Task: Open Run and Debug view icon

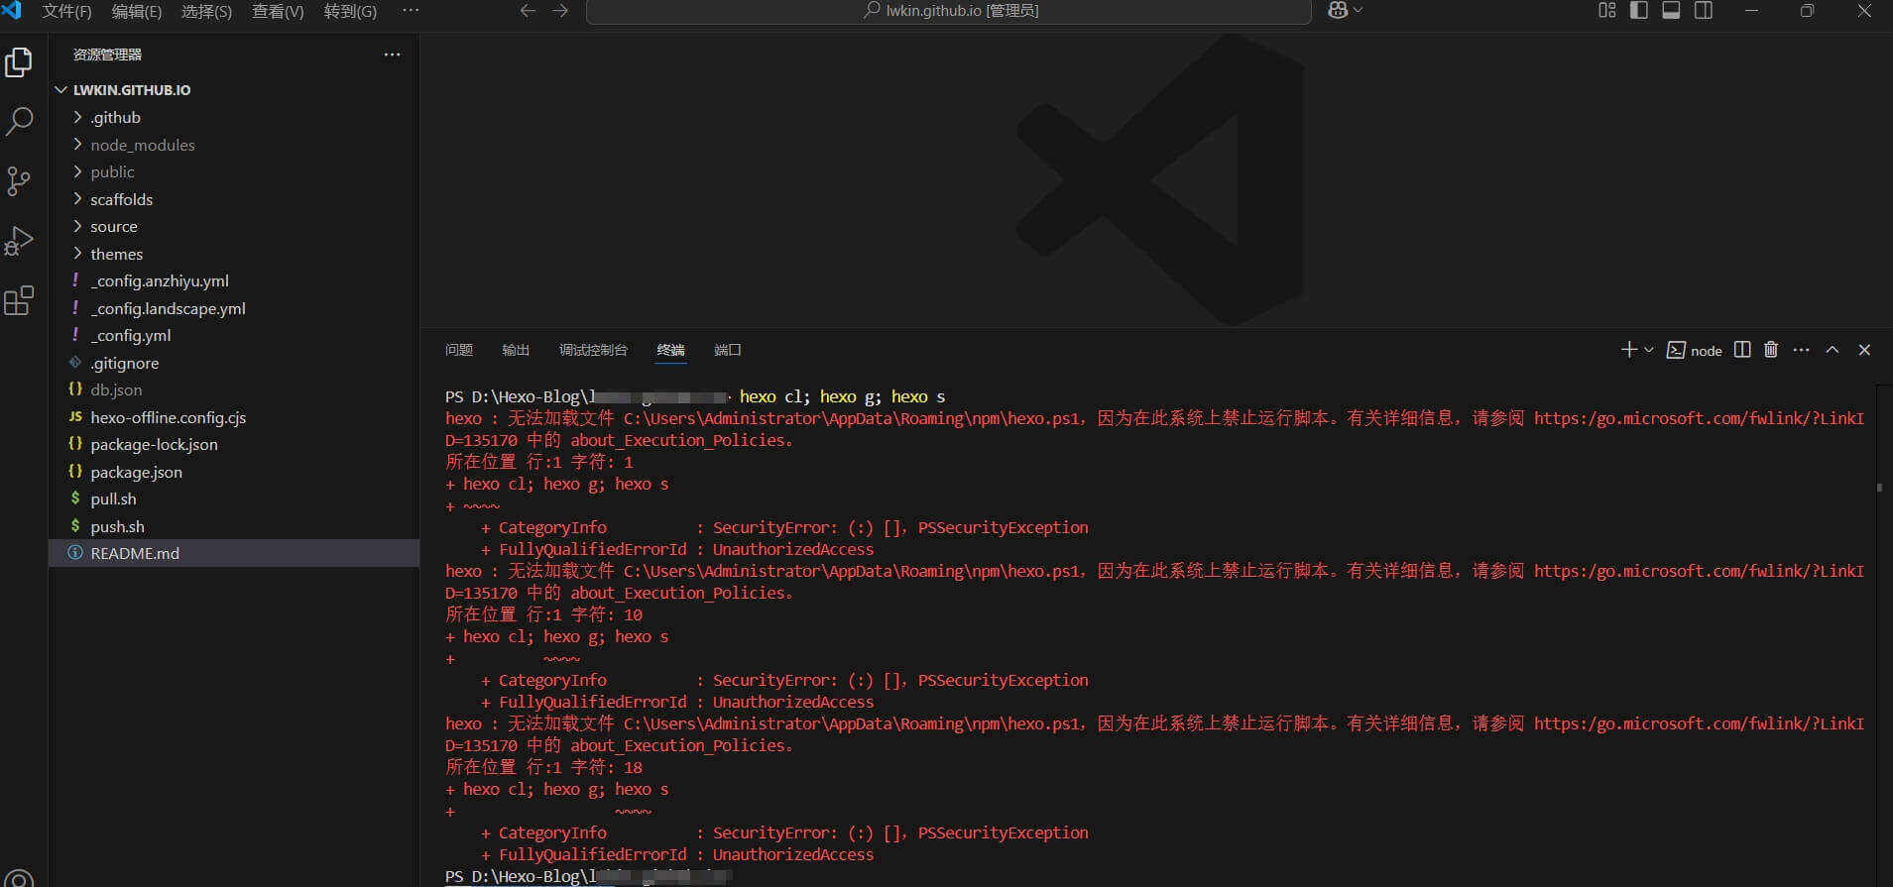Action: point(19,241)
